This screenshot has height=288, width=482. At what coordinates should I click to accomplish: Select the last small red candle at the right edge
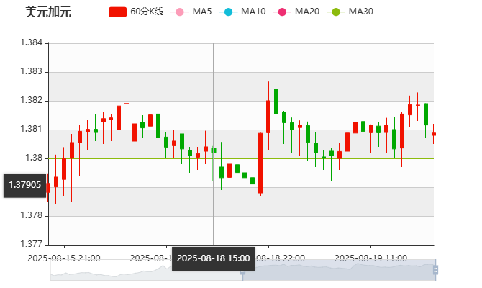pos(434,134)
